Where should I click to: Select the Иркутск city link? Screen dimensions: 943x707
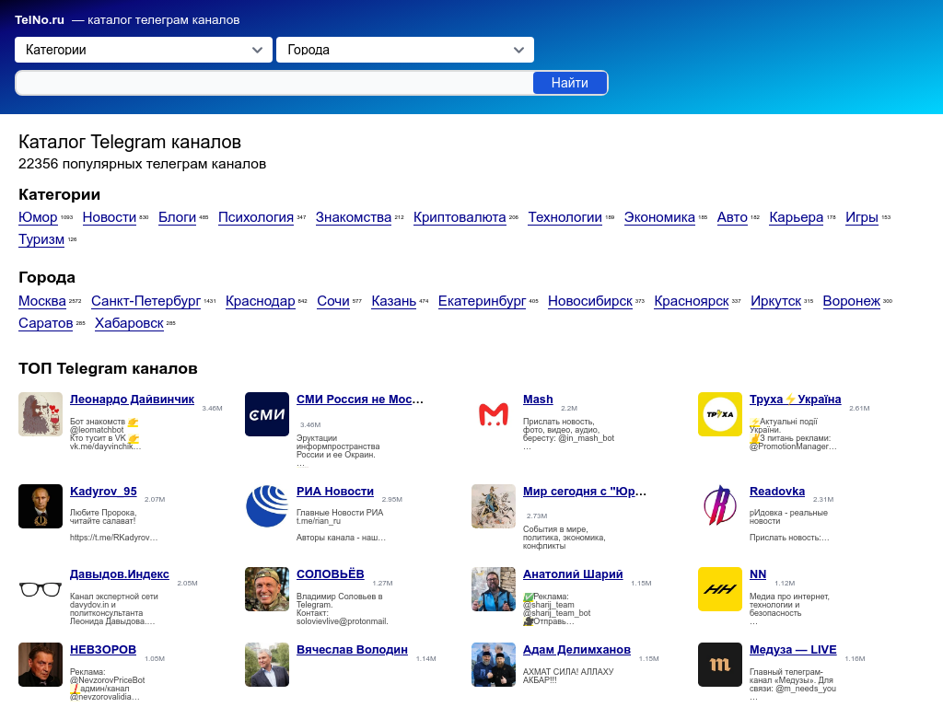(775, 301)
